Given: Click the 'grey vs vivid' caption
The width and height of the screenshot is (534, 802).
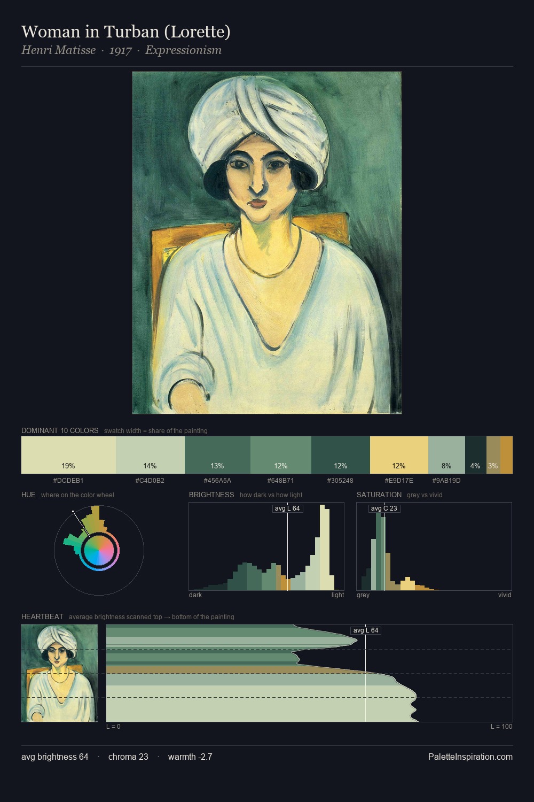Looking at the screenshot, I should 425,495.
